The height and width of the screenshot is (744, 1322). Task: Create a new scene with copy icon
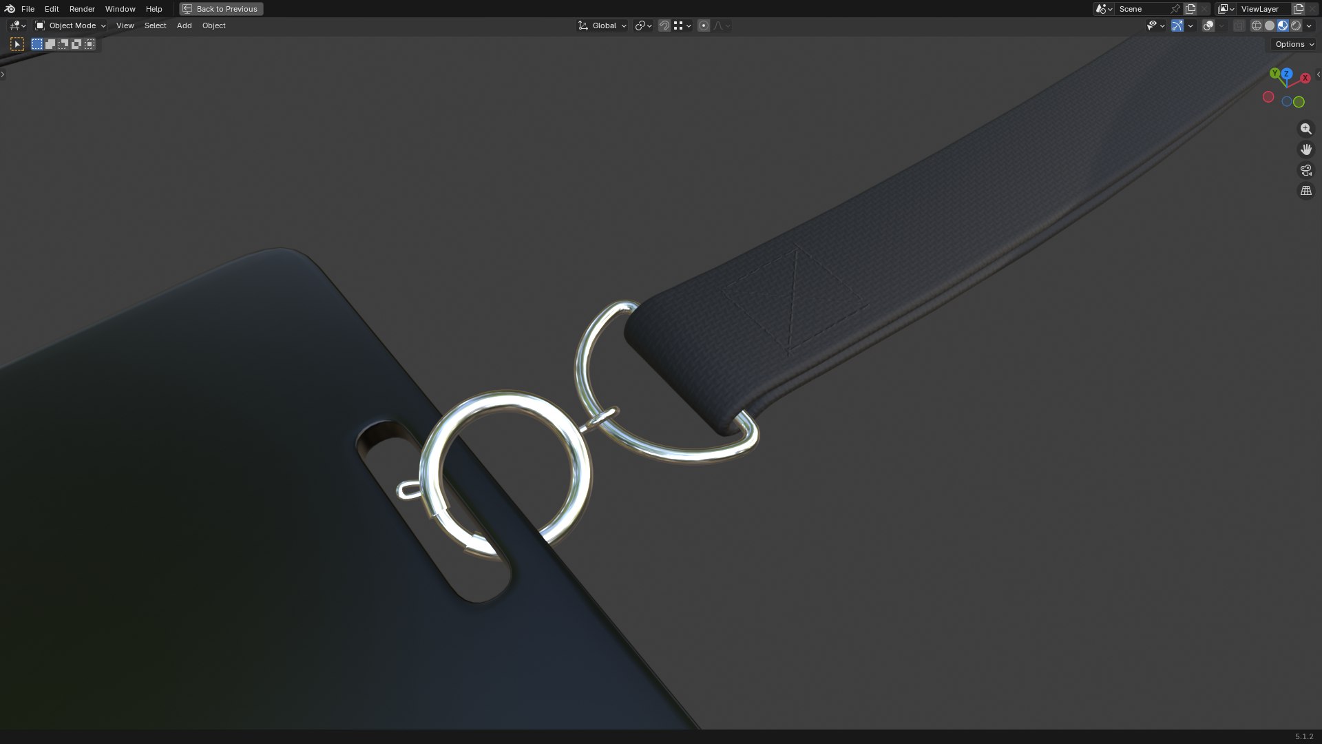coord(1190,9)
